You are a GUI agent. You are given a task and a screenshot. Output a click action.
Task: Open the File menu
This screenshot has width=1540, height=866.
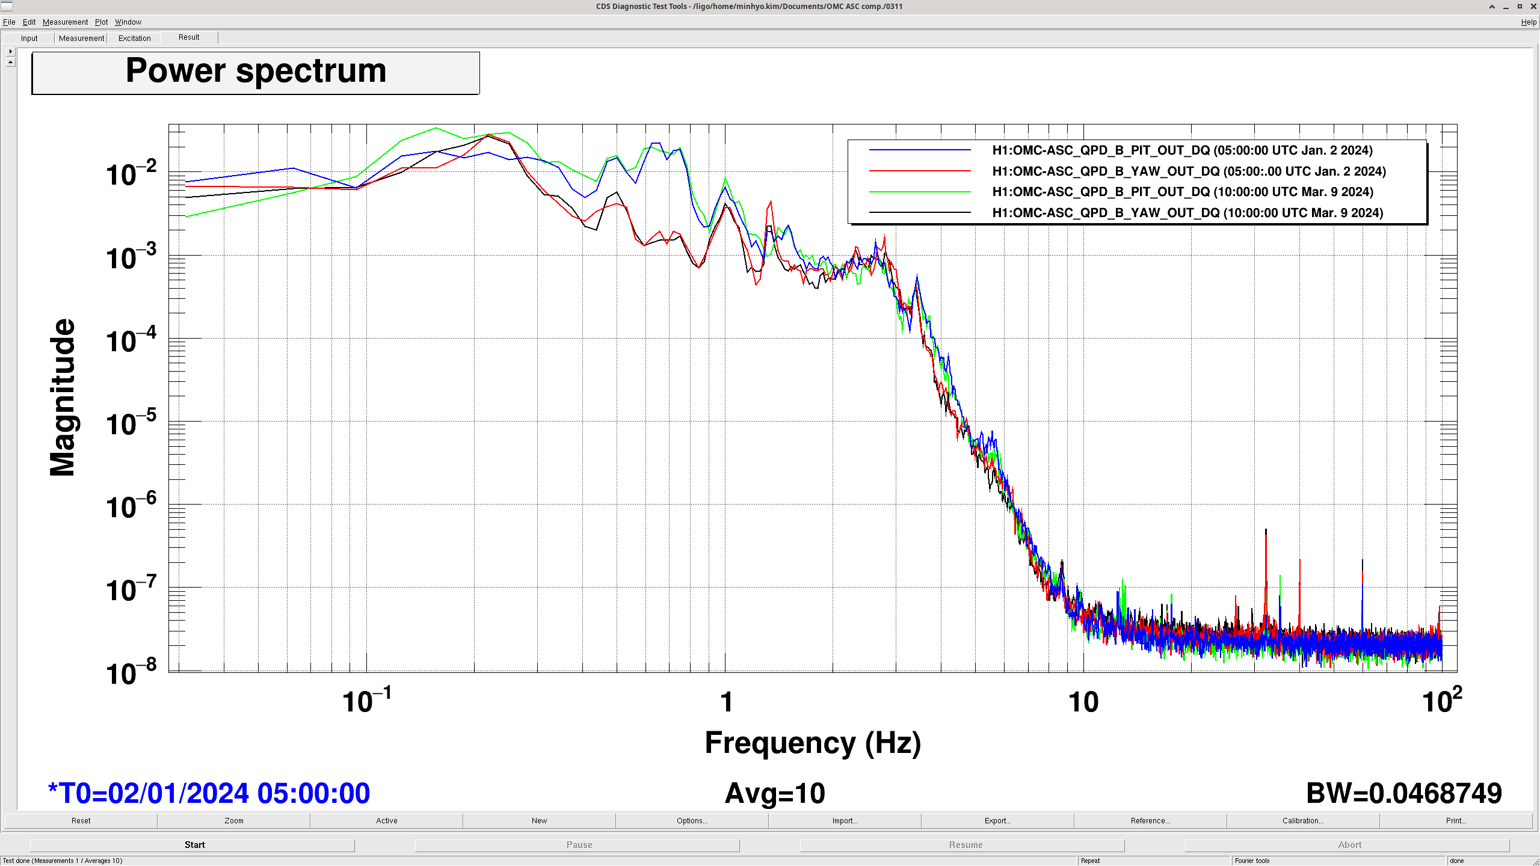pos(9,22)
